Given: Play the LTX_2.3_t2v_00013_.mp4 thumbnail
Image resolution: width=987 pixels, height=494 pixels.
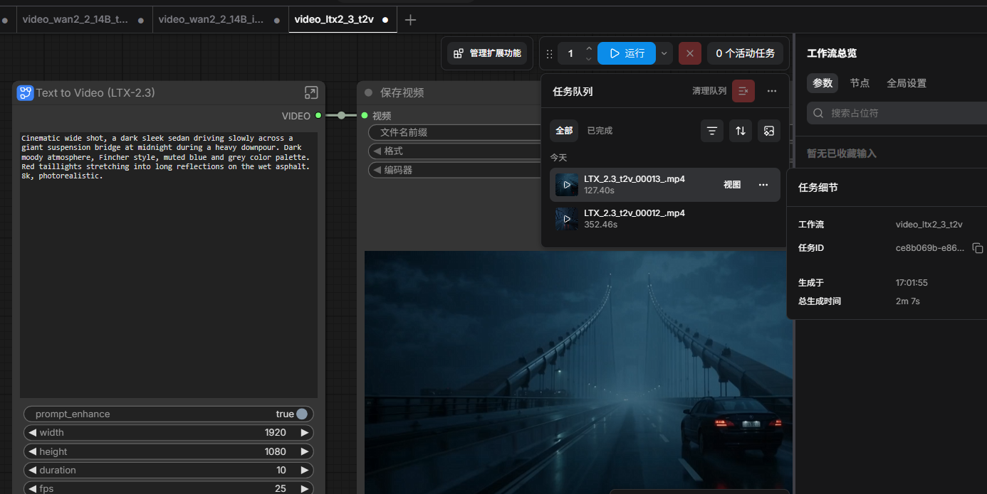Looking at the screenshot, I should 567,185.
